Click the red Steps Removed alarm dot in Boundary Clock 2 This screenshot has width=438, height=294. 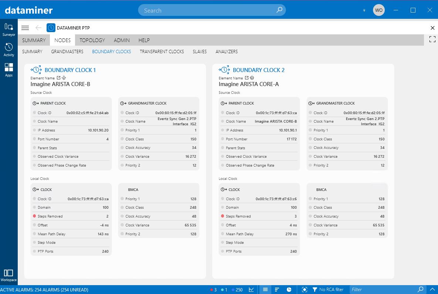pyautogui.click(x=223, y=216)
